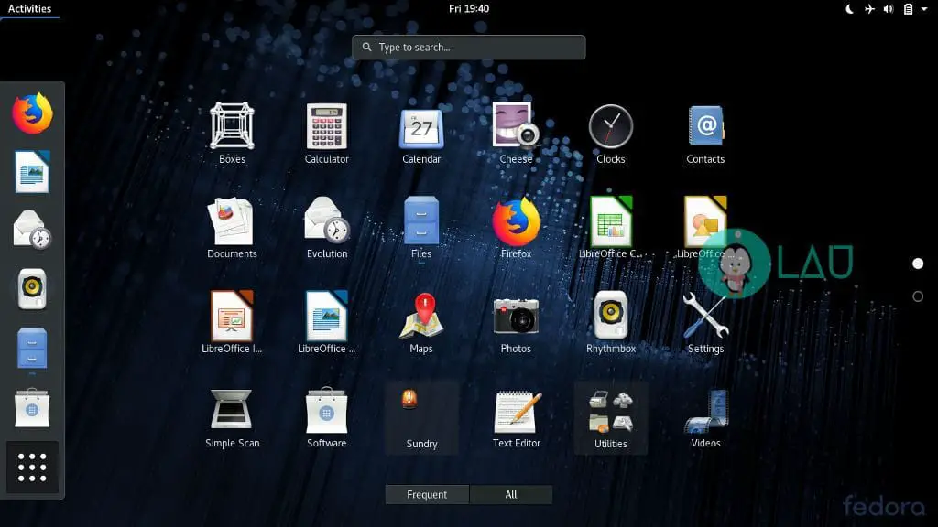Go to the second app page indicator
The width and height of the screenshot is (938, 527).
918,296
